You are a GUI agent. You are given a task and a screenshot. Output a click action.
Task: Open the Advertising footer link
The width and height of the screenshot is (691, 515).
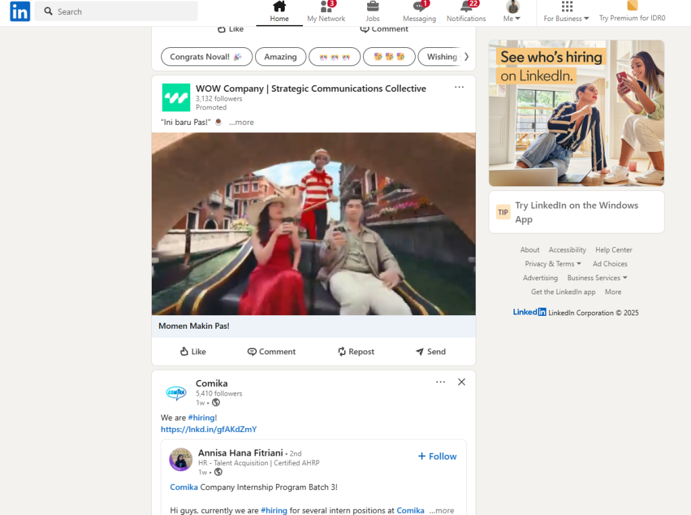[x=541, y=278]
